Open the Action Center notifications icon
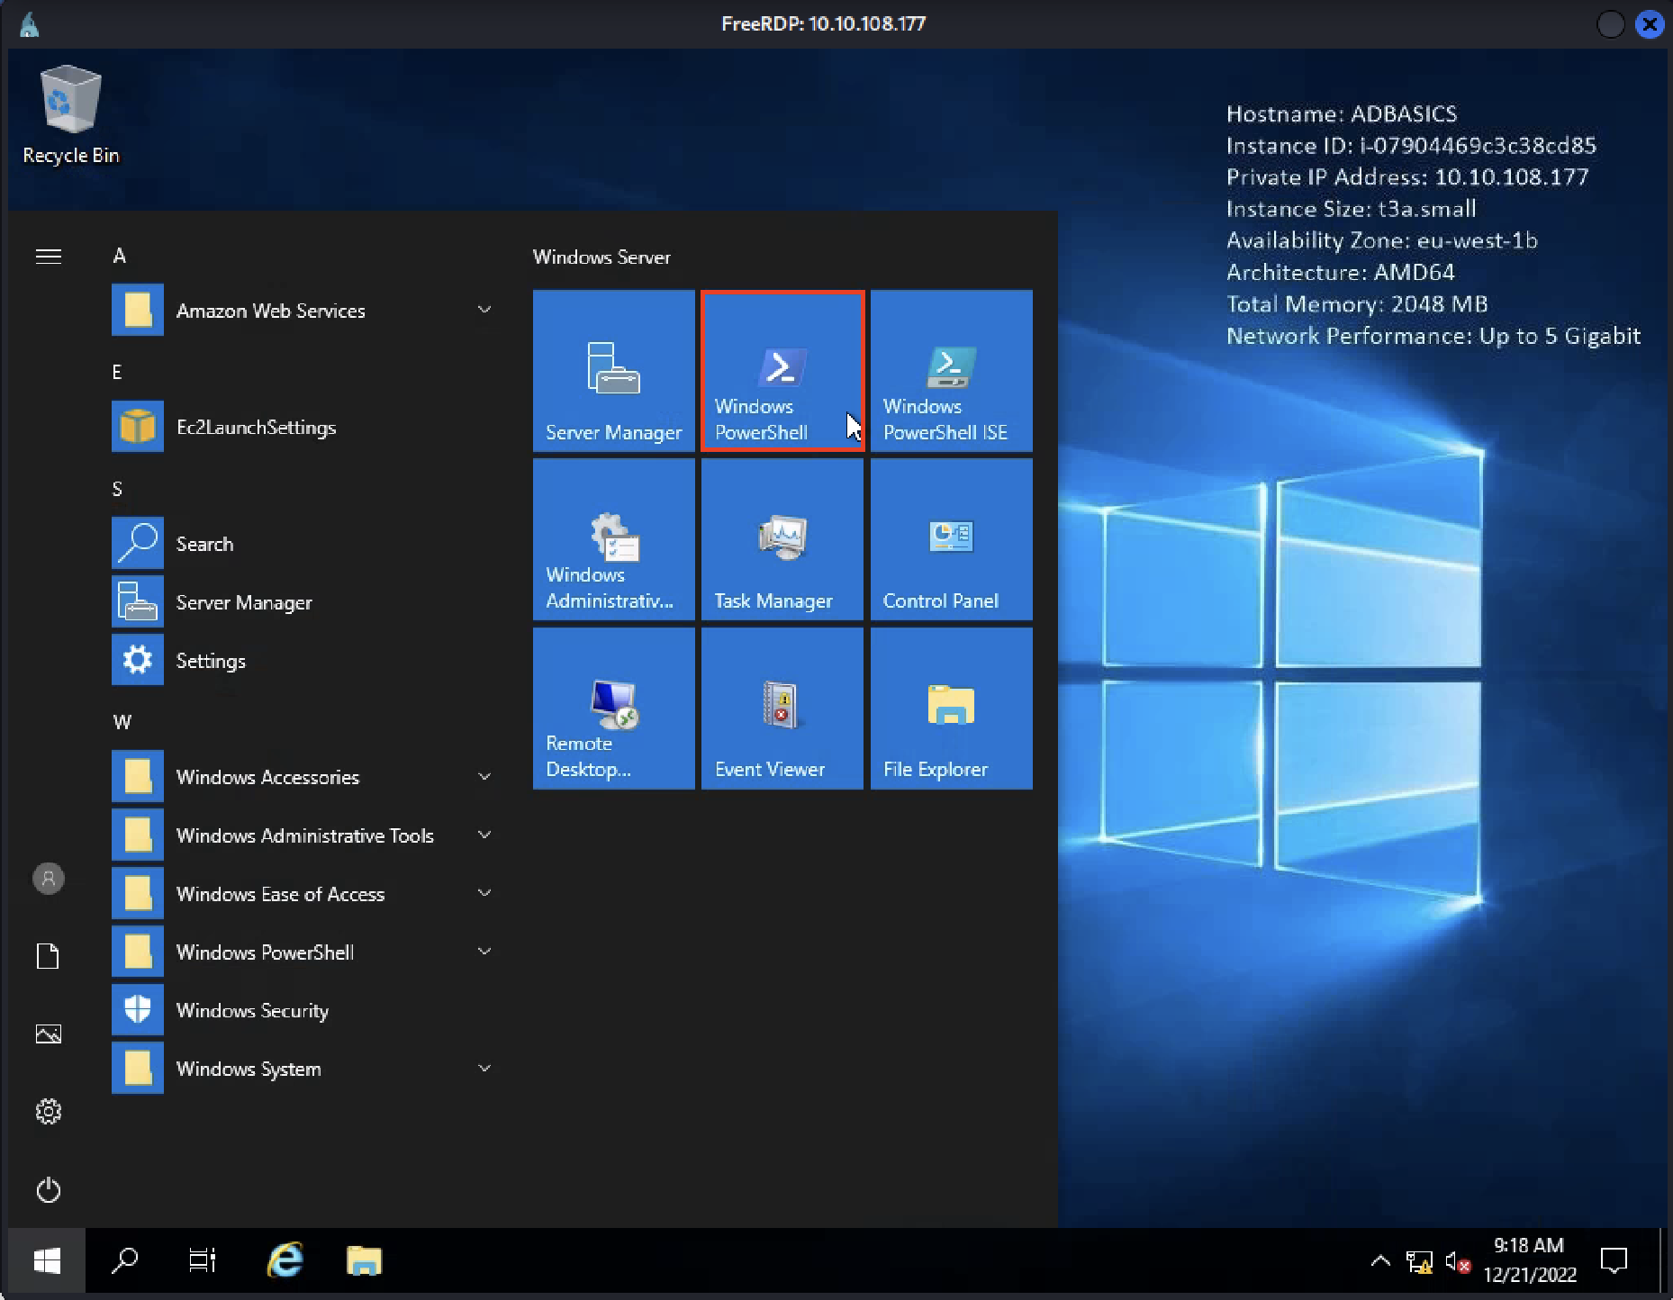 (x=1614, y=1260)
